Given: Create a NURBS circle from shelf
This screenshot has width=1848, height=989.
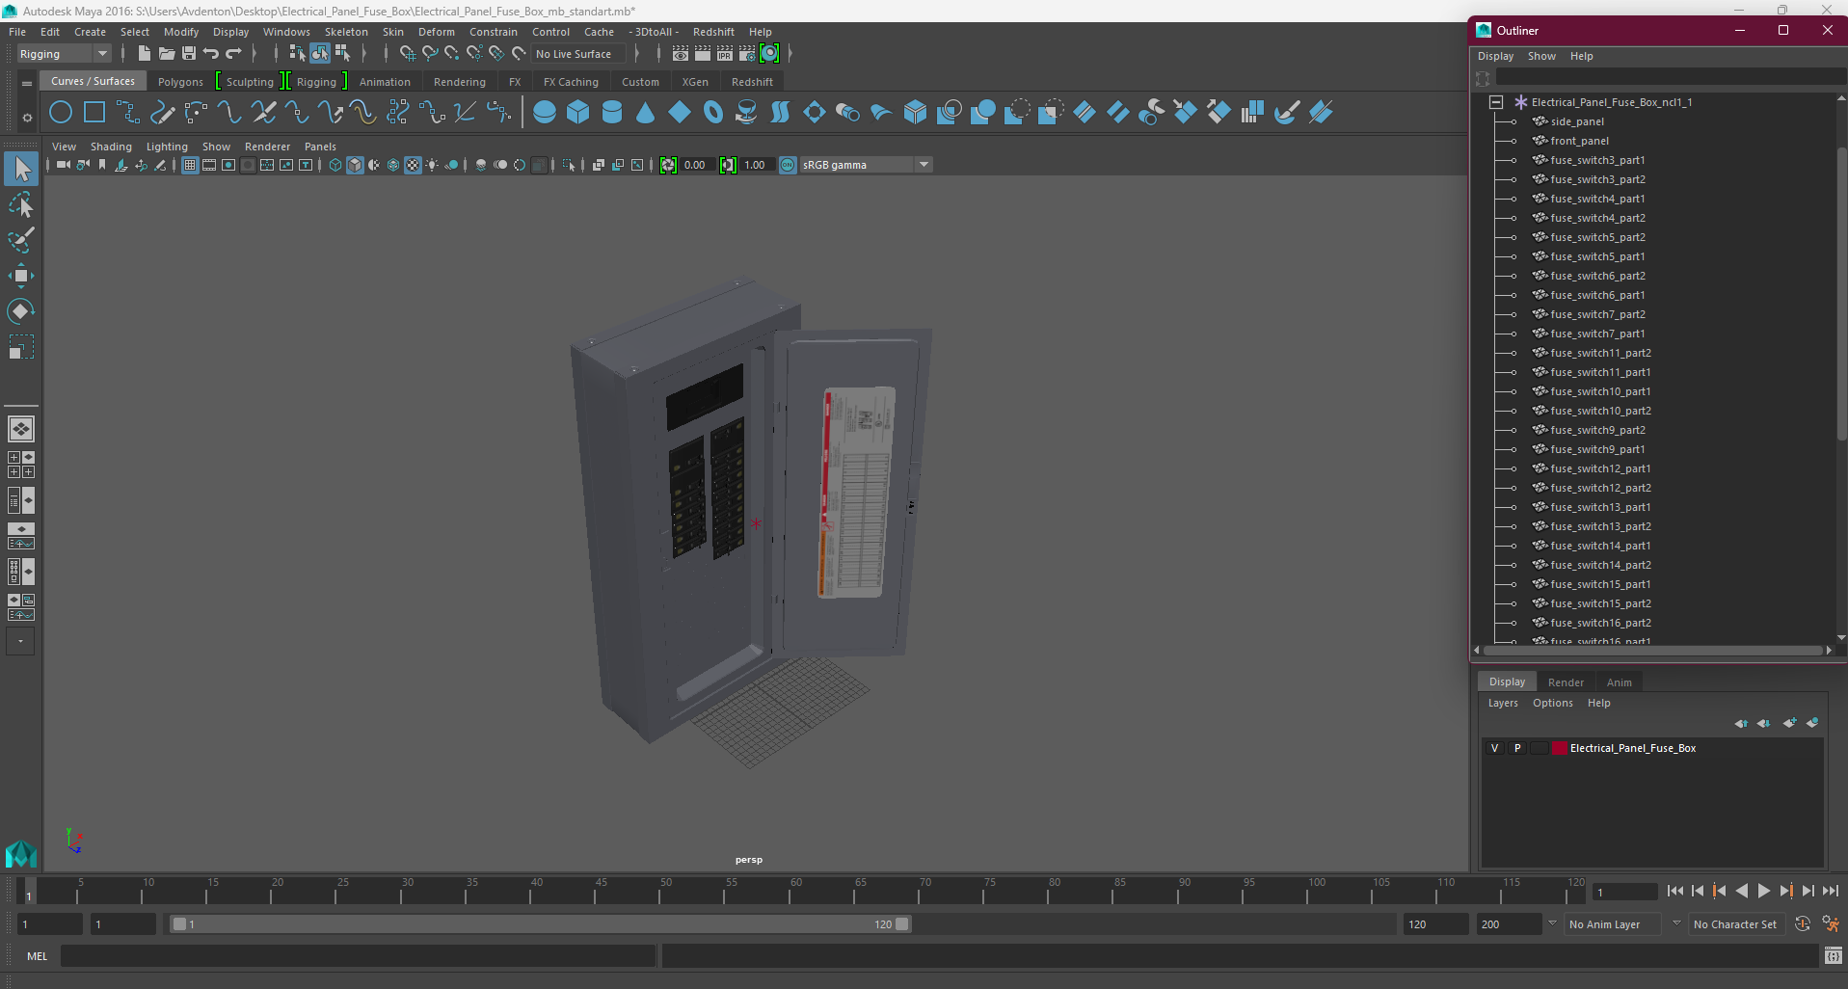Looking at the screenshot, I should pos(61,113).
